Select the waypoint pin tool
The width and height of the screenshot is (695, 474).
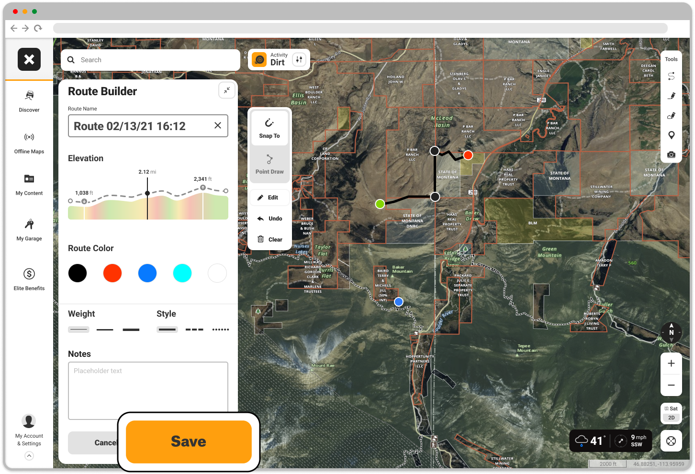672,135
